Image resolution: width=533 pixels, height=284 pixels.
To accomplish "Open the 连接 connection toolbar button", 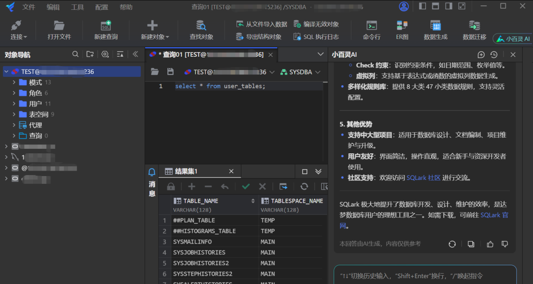I will (18, 31).
